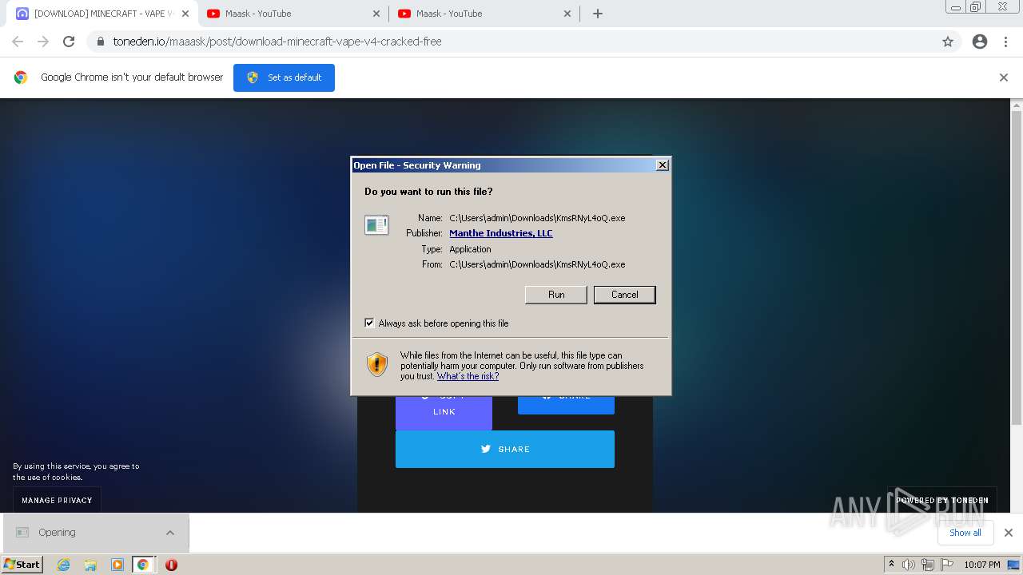
Task: Close the Open File Security Warning dialog
Action: (662, 165)
